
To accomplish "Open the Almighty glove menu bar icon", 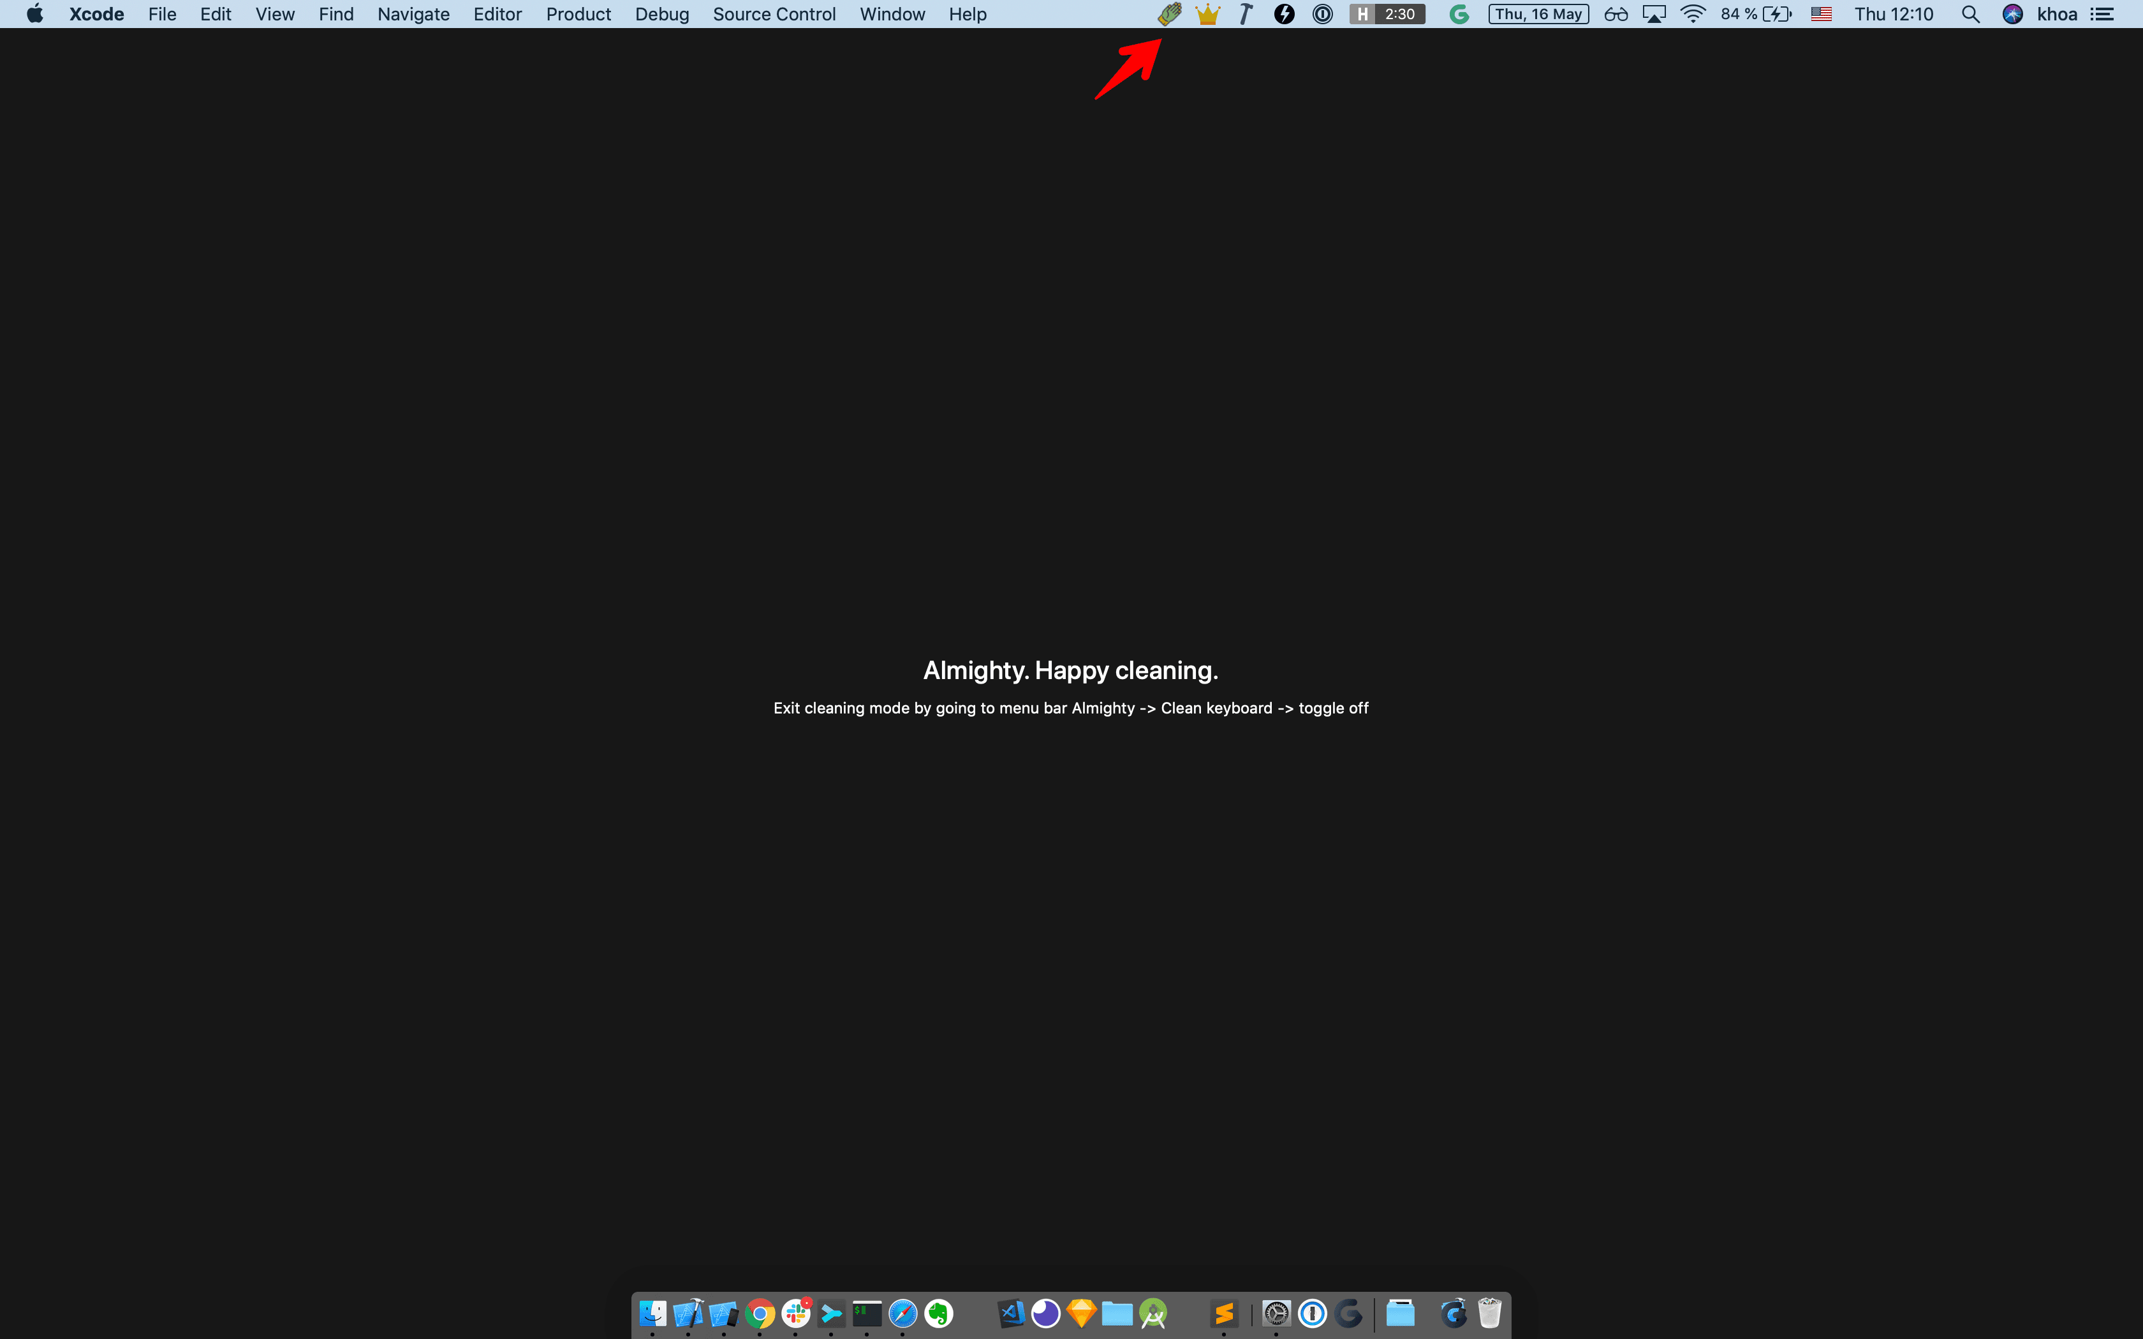I will pyautogui.click(x=1169, y=14).
